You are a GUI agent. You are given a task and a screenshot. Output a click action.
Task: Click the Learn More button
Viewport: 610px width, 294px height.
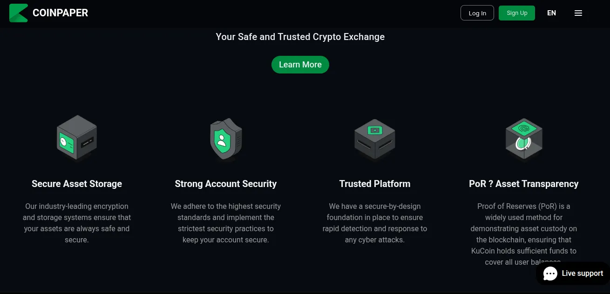coord(300,65)
